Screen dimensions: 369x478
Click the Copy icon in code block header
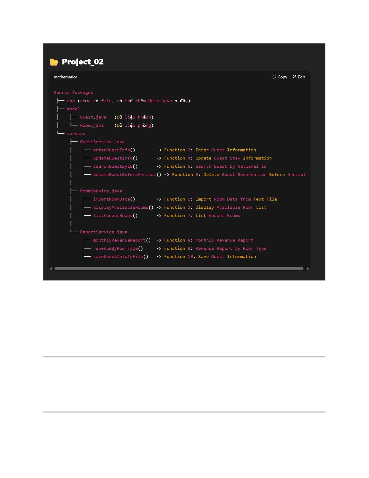pyautogui.click(x=274, y=77)
